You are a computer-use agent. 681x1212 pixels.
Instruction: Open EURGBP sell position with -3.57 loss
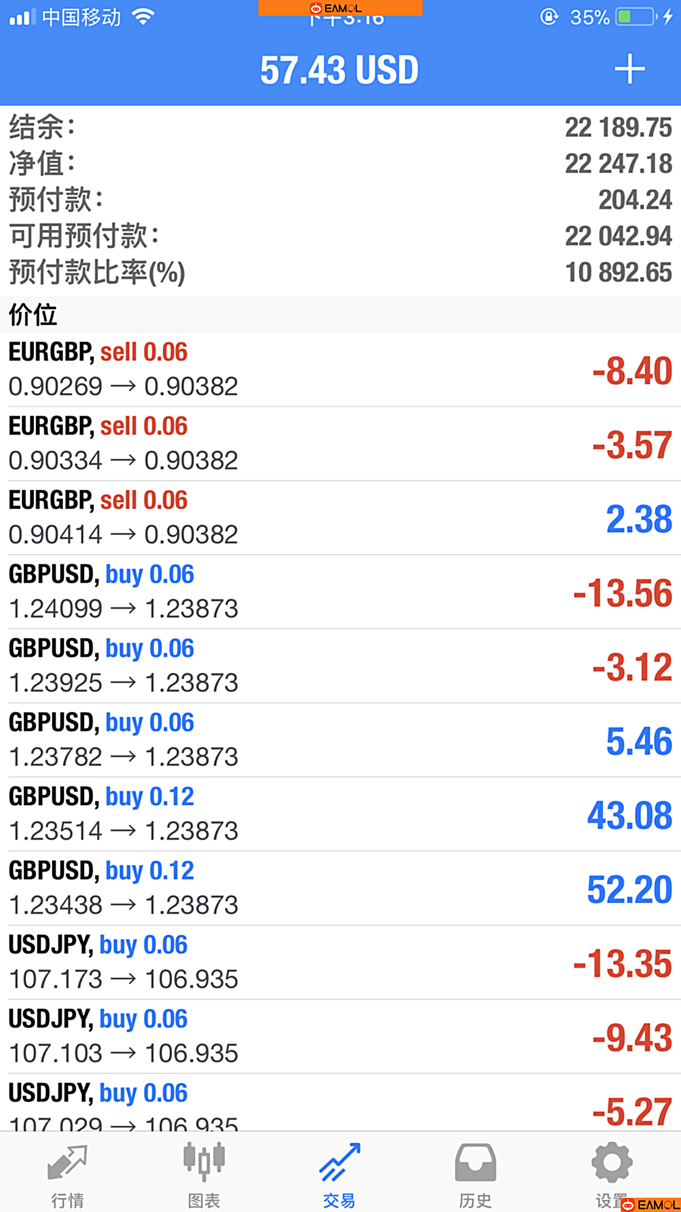pos(340,444)
